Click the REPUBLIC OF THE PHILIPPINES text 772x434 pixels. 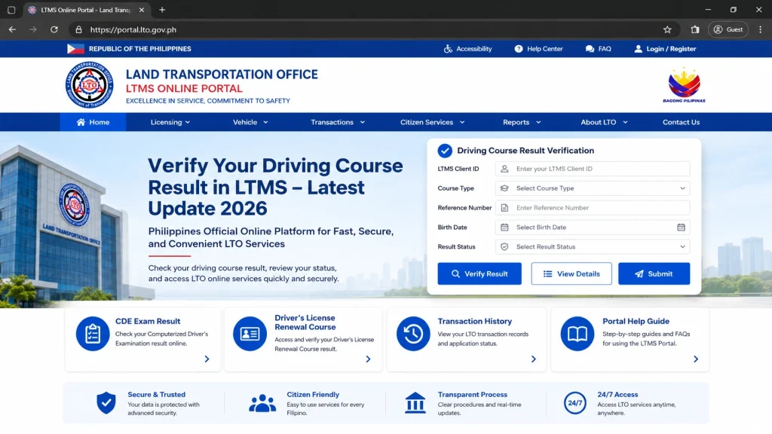pyautogui.click(x=139, y=49)
